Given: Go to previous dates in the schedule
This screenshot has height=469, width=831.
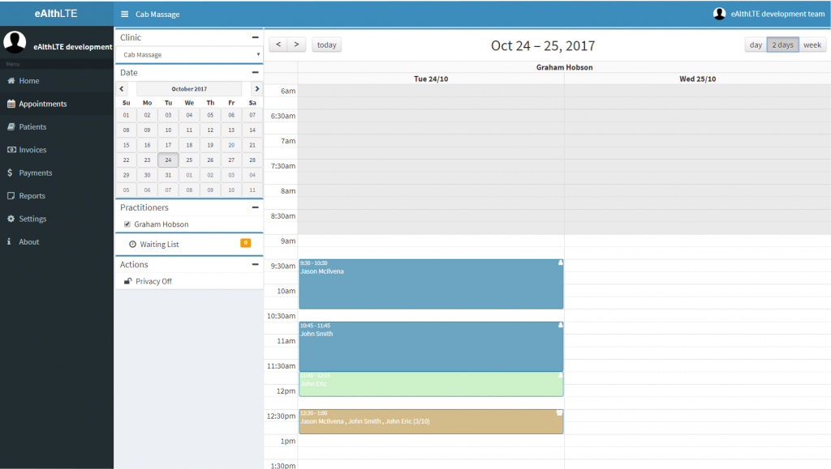Looking at the screenshot, I should (x=278, y=45).
